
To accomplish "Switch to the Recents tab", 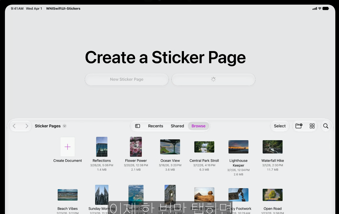I will (155, 126).
